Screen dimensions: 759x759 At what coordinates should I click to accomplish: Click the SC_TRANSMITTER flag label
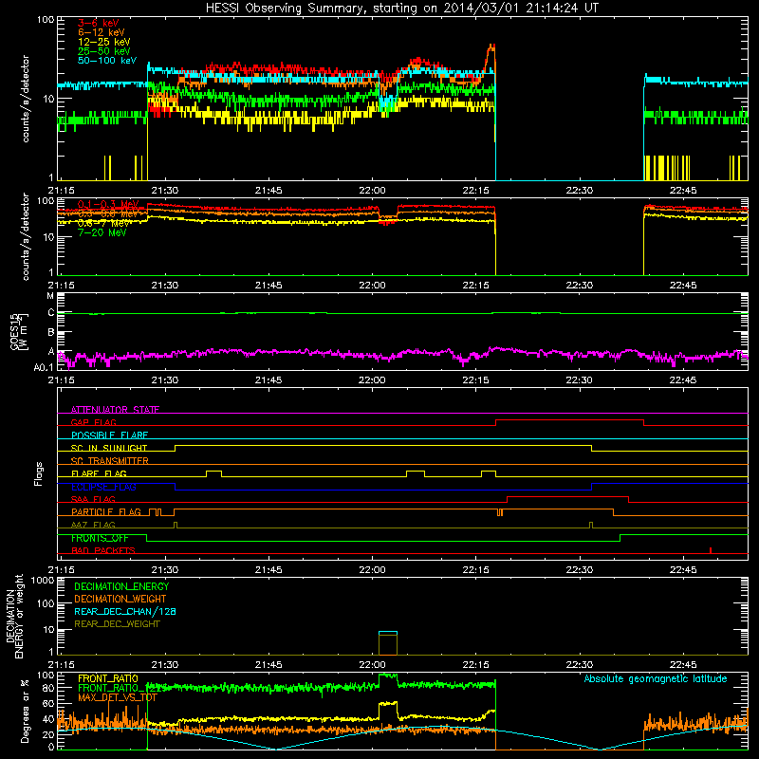(110, 460)
